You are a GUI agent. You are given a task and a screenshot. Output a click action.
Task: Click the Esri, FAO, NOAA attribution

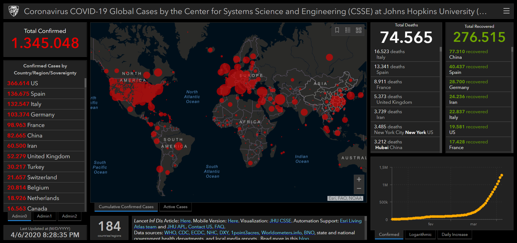pos(345,198)
